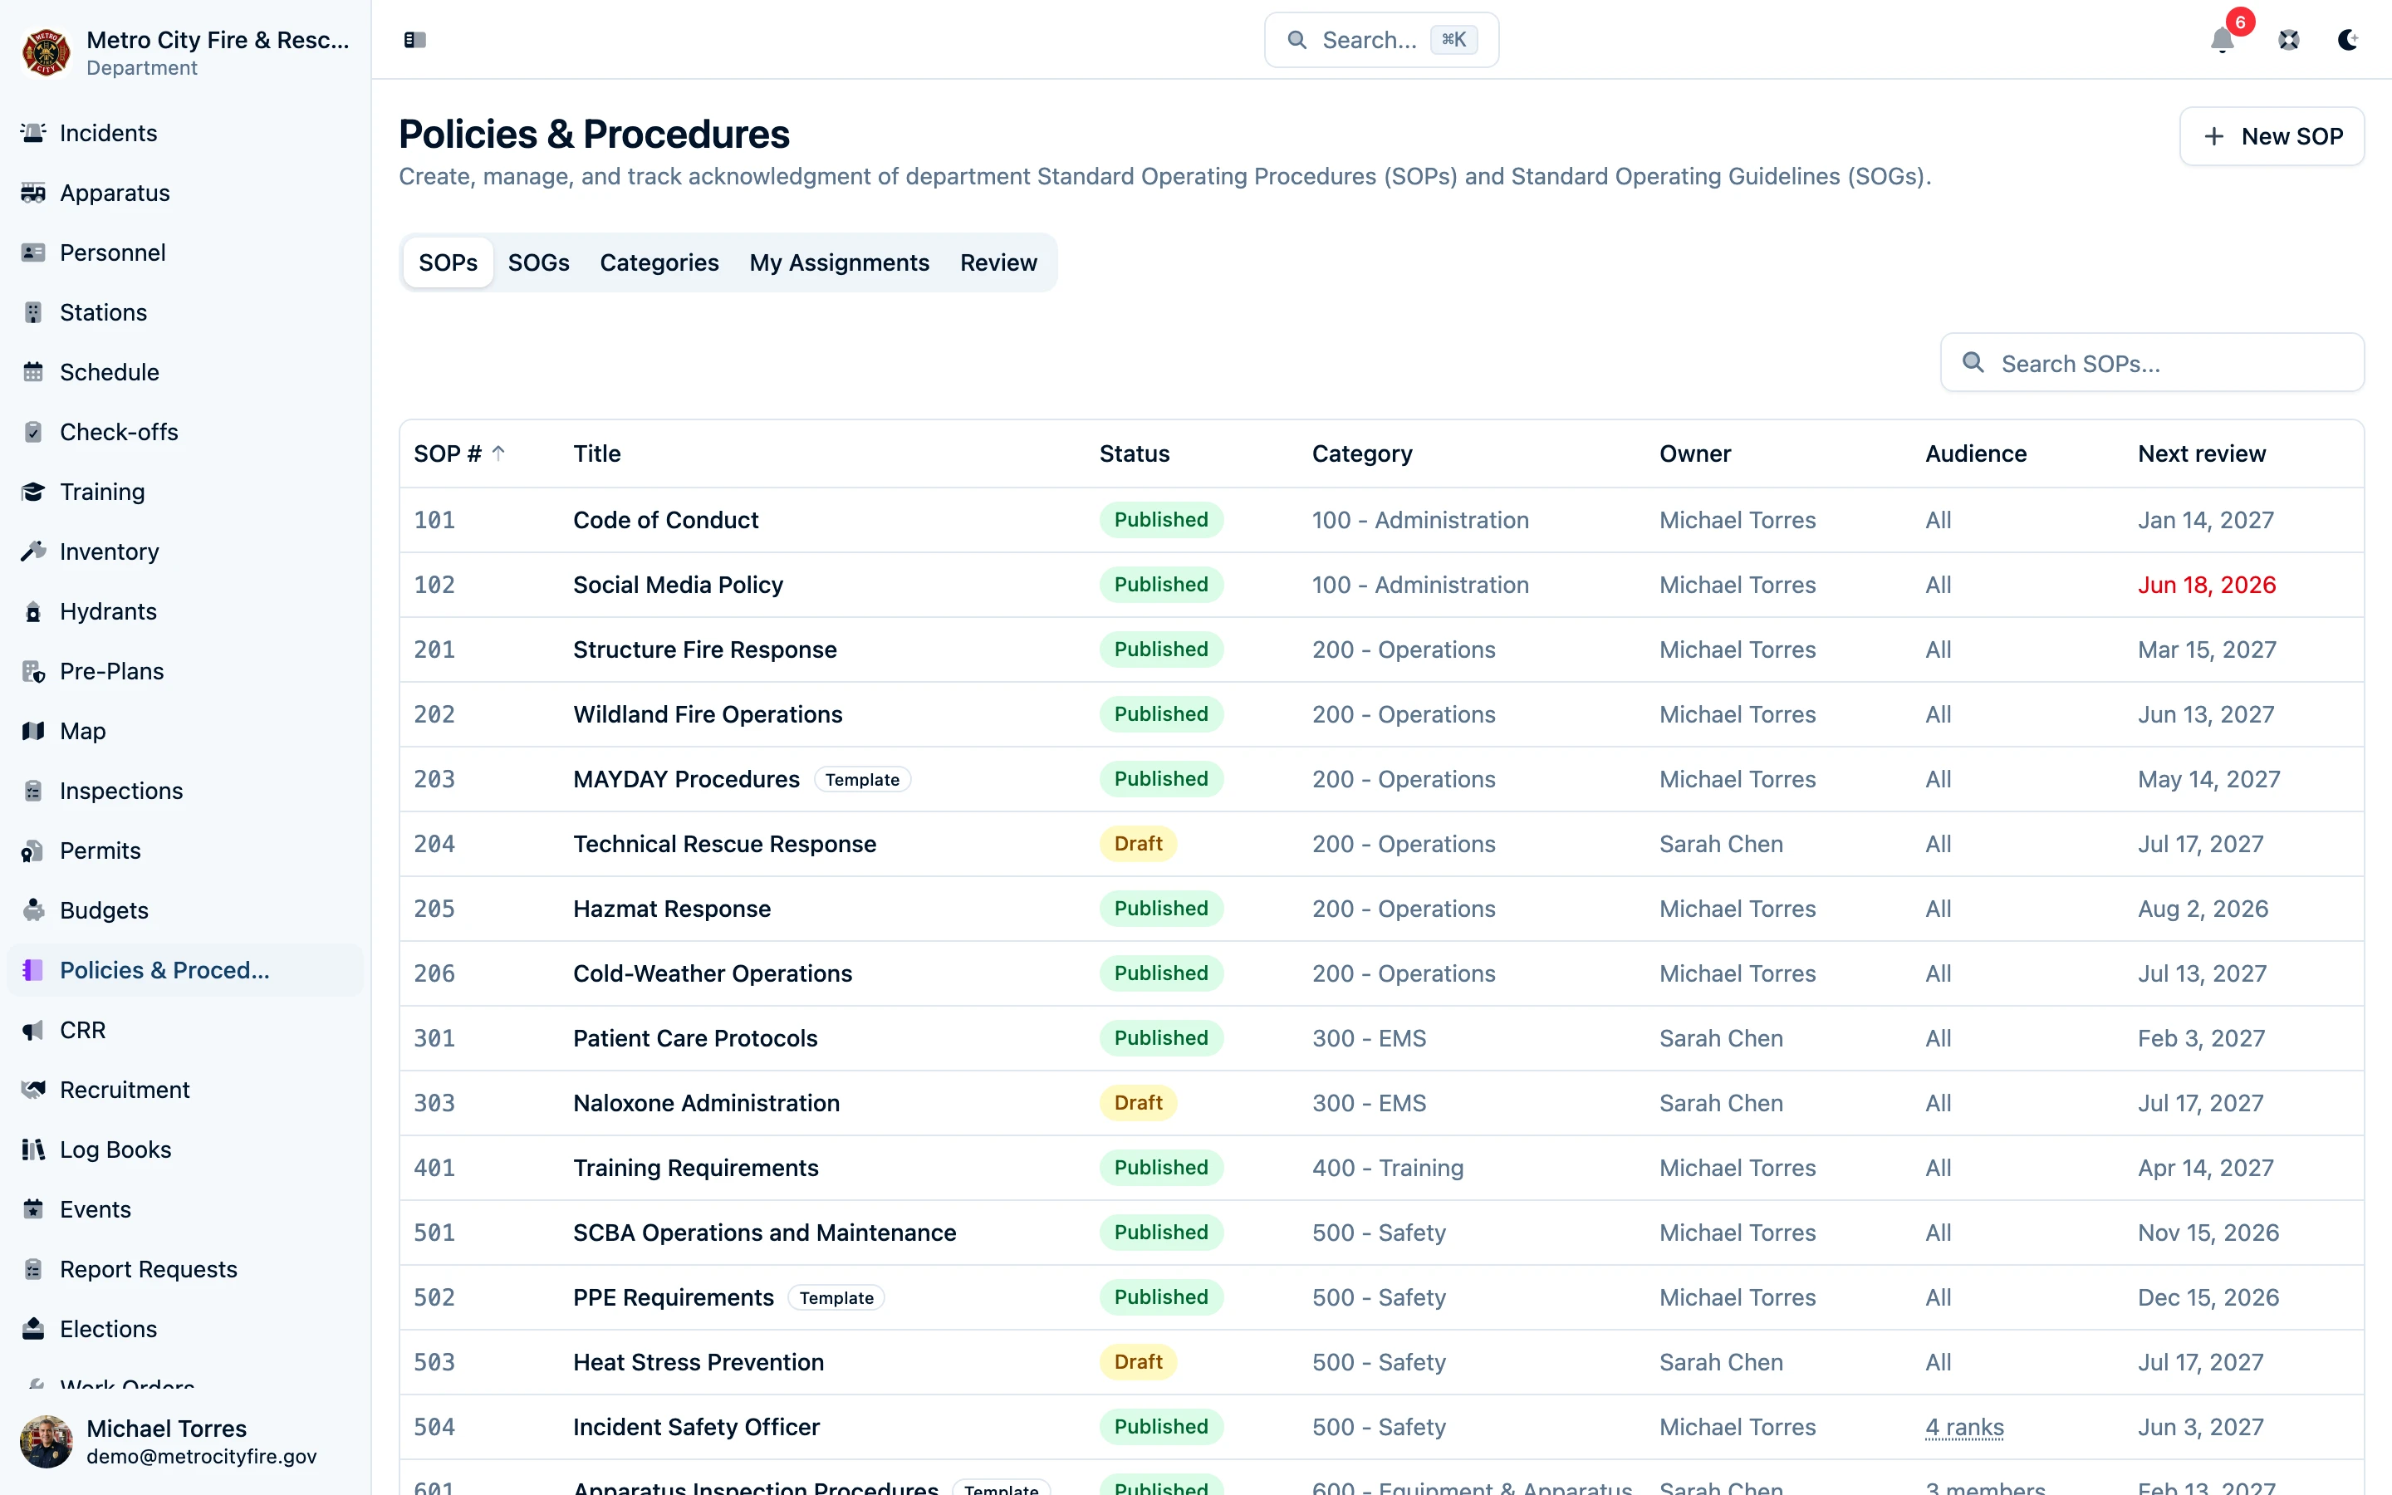Collapse the sidebar panel toggle
2392x1495 pixels.
pos(414,40)
